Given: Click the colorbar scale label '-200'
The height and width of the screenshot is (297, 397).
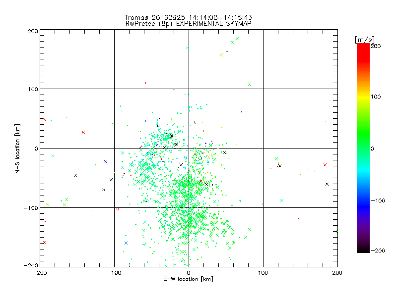Looking at the screenshot, I should 378,250.
